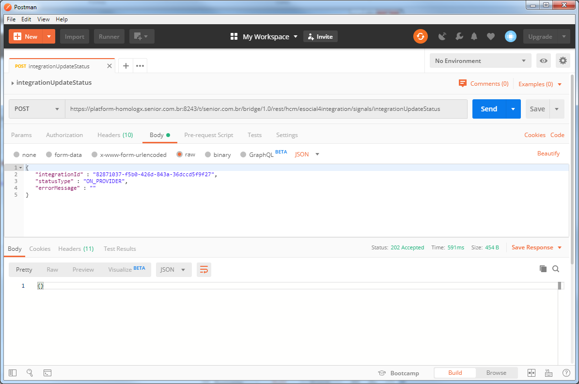579x384 pixels.
Task: Open the HTTP method POST dropdown
Action: tap(36, 109)
